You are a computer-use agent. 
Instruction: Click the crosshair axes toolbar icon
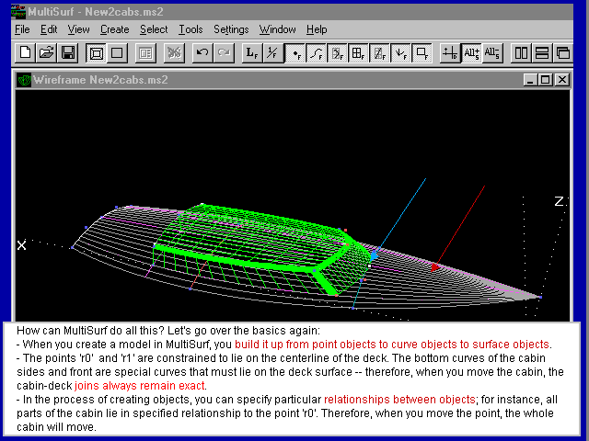(x=450, y=53)
